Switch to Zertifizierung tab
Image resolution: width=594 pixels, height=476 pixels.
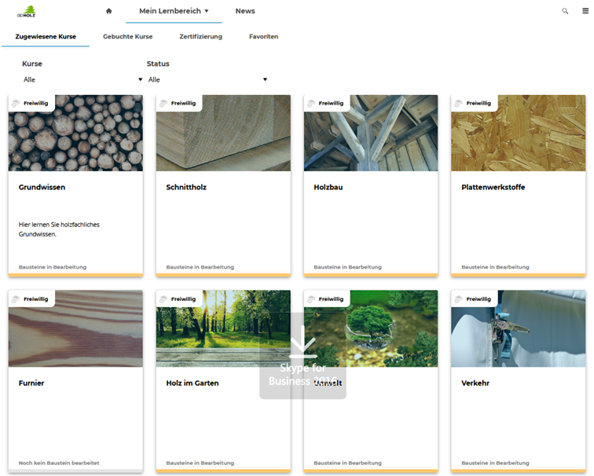click(x=201, y=36)
